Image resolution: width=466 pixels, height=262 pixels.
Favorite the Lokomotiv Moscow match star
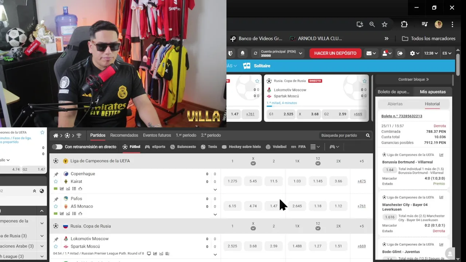56,246
